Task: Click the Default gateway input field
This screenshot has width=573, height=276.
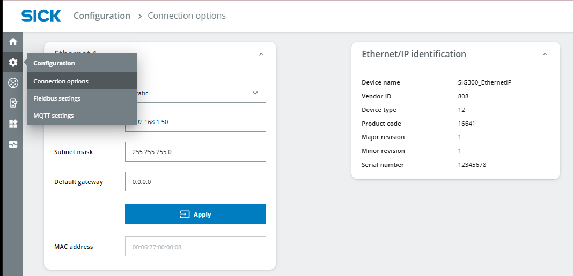Action: click(x=195, y=182)
